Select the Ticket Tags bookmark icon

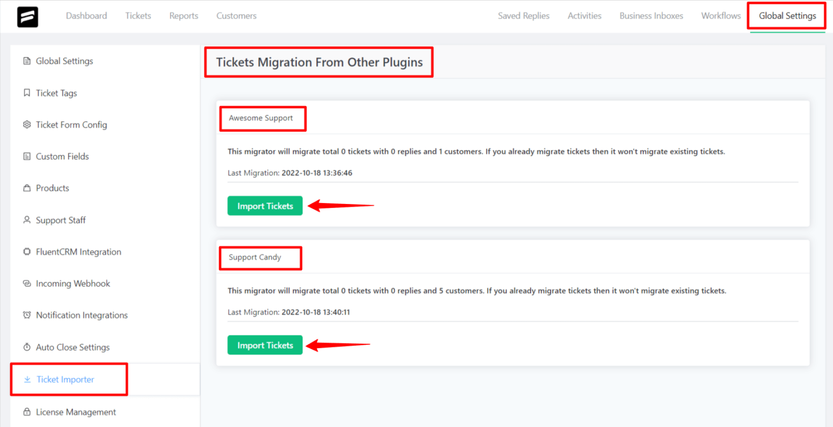tap(26, 93)
